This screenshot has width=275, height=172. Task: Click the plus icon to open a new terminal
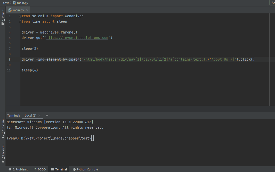click(46, 115)
